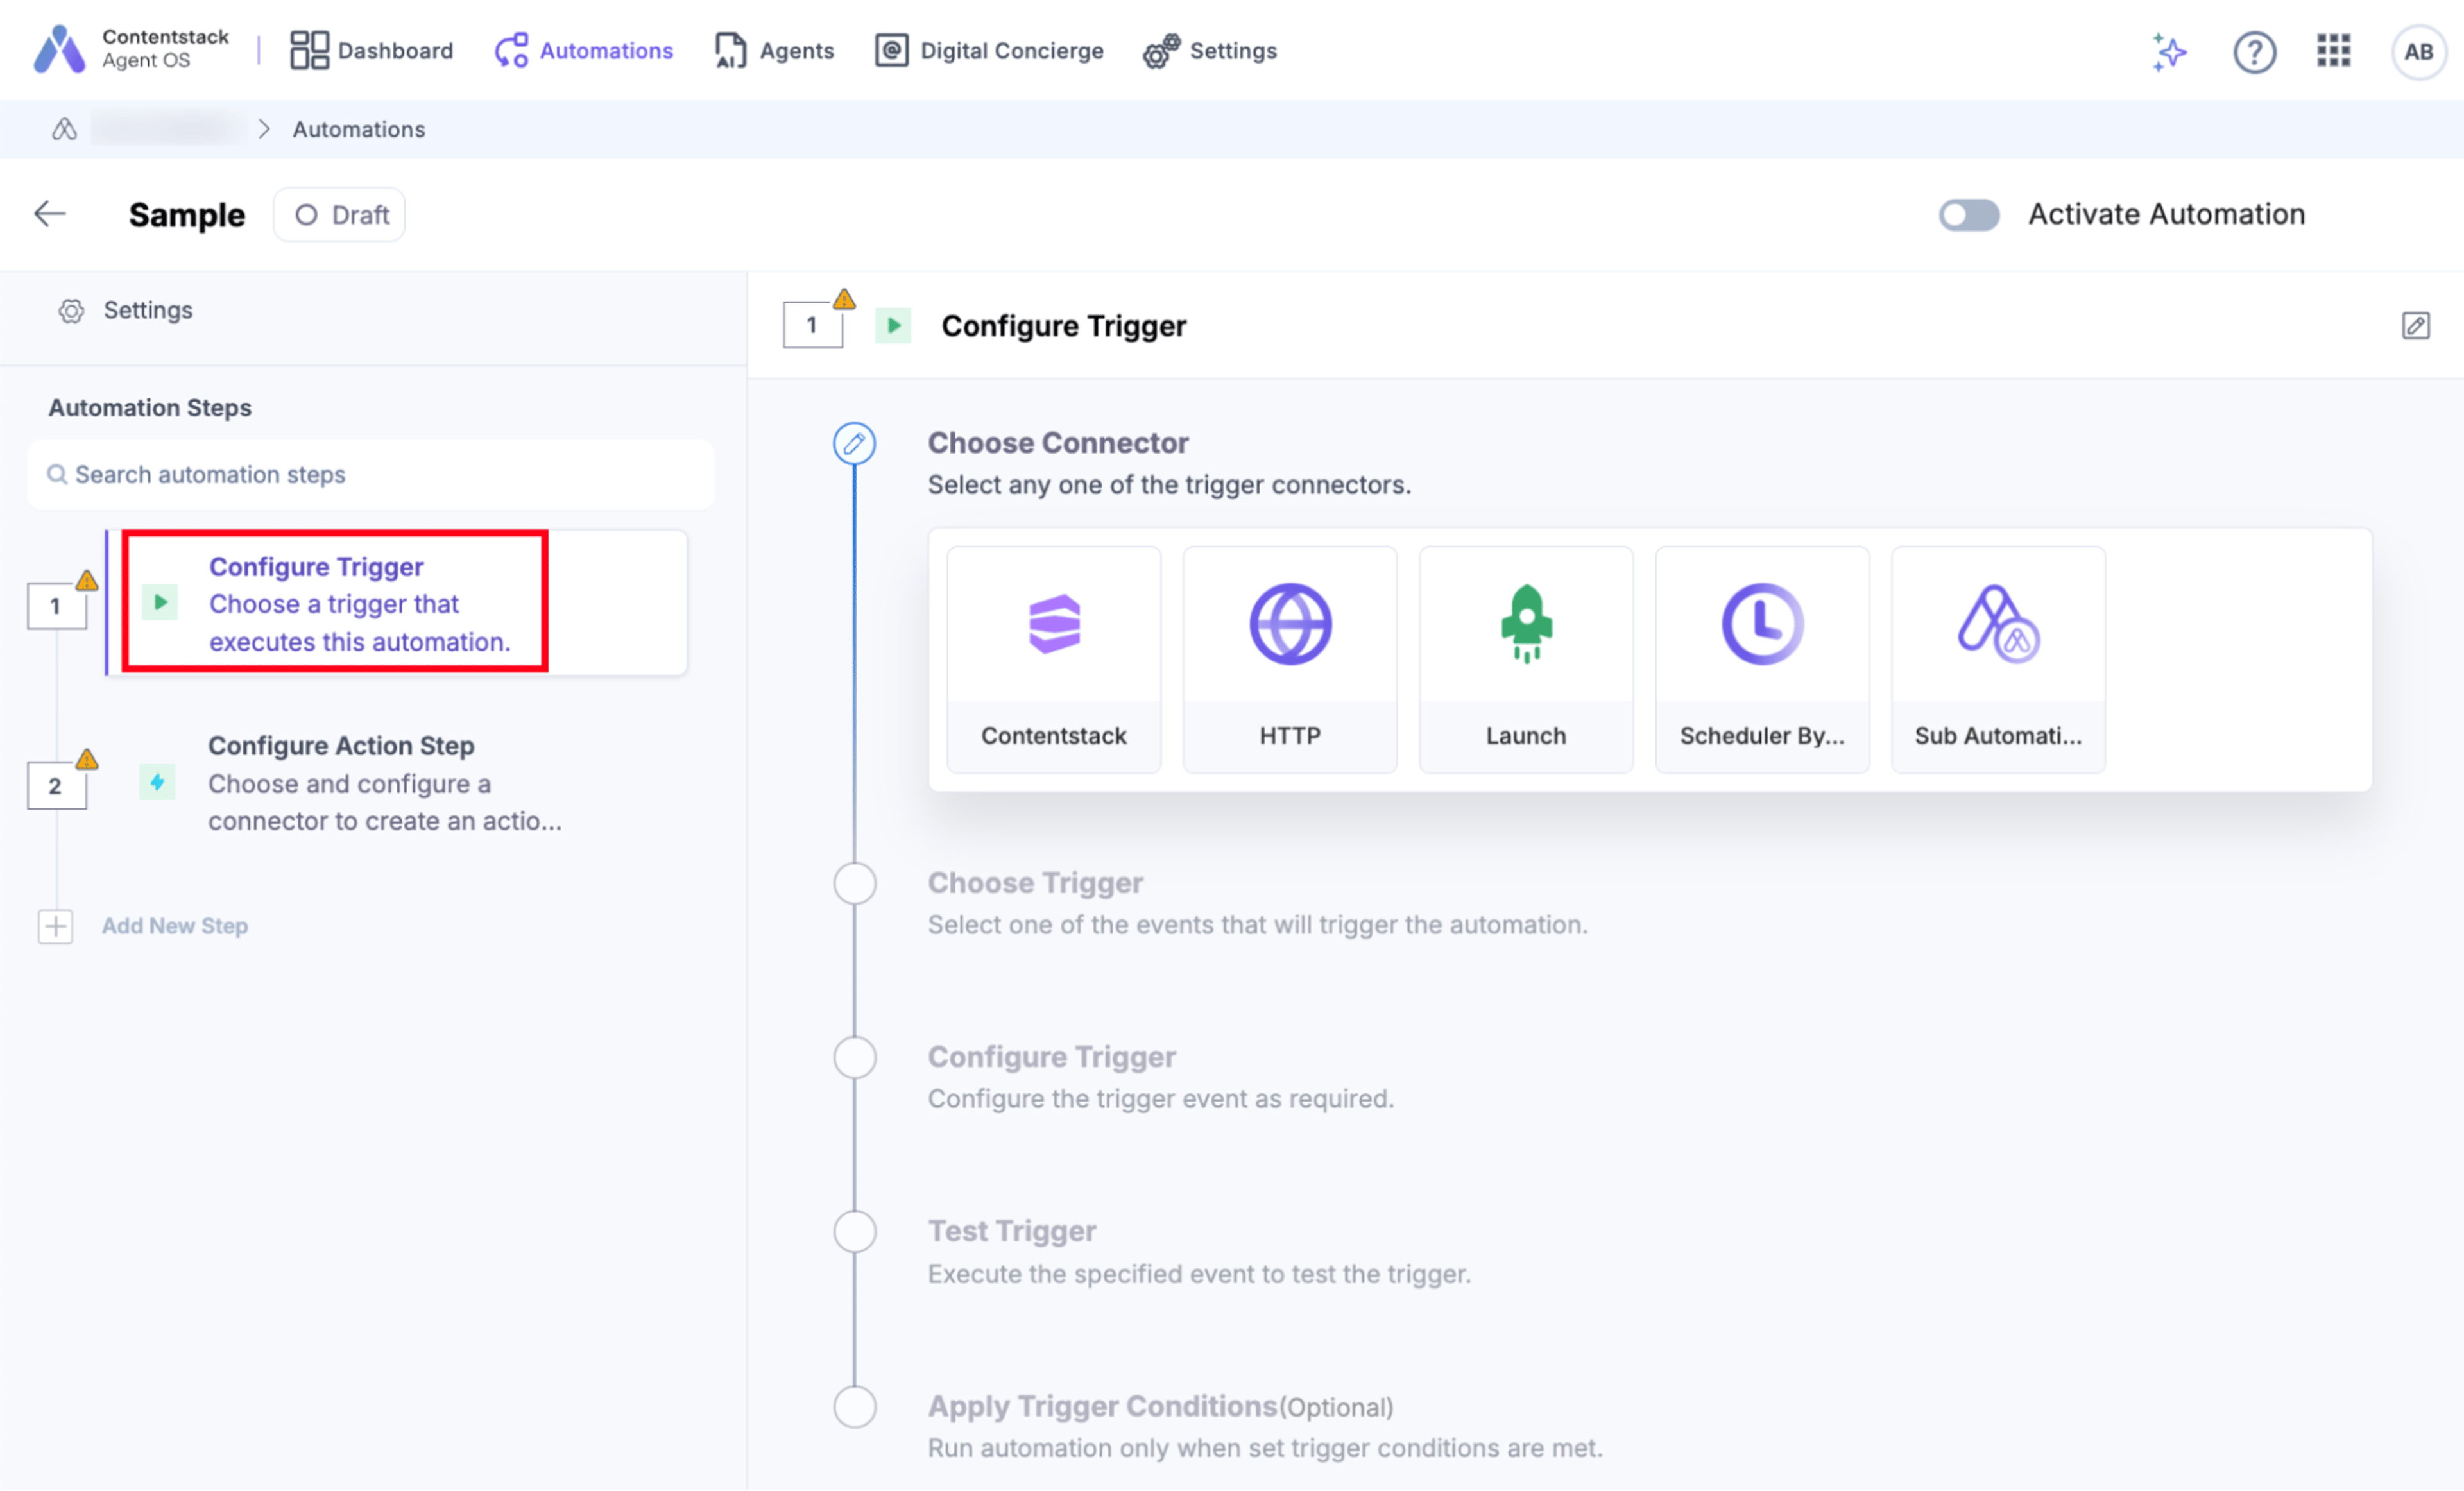Image resolution: width=2464 pixels, height=1491 pixels.
Task: Click the Add New Step link
Action: click(x=175, y=926)
